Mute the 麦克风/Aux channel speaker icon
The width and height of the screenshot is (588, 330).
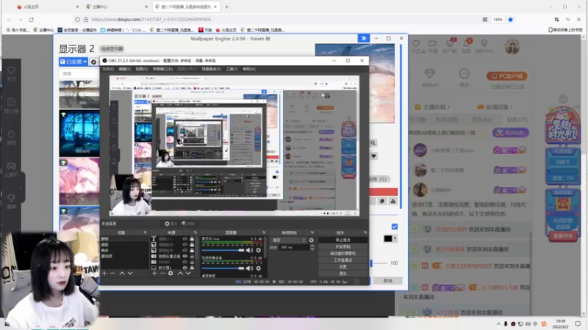coord(249,250)
